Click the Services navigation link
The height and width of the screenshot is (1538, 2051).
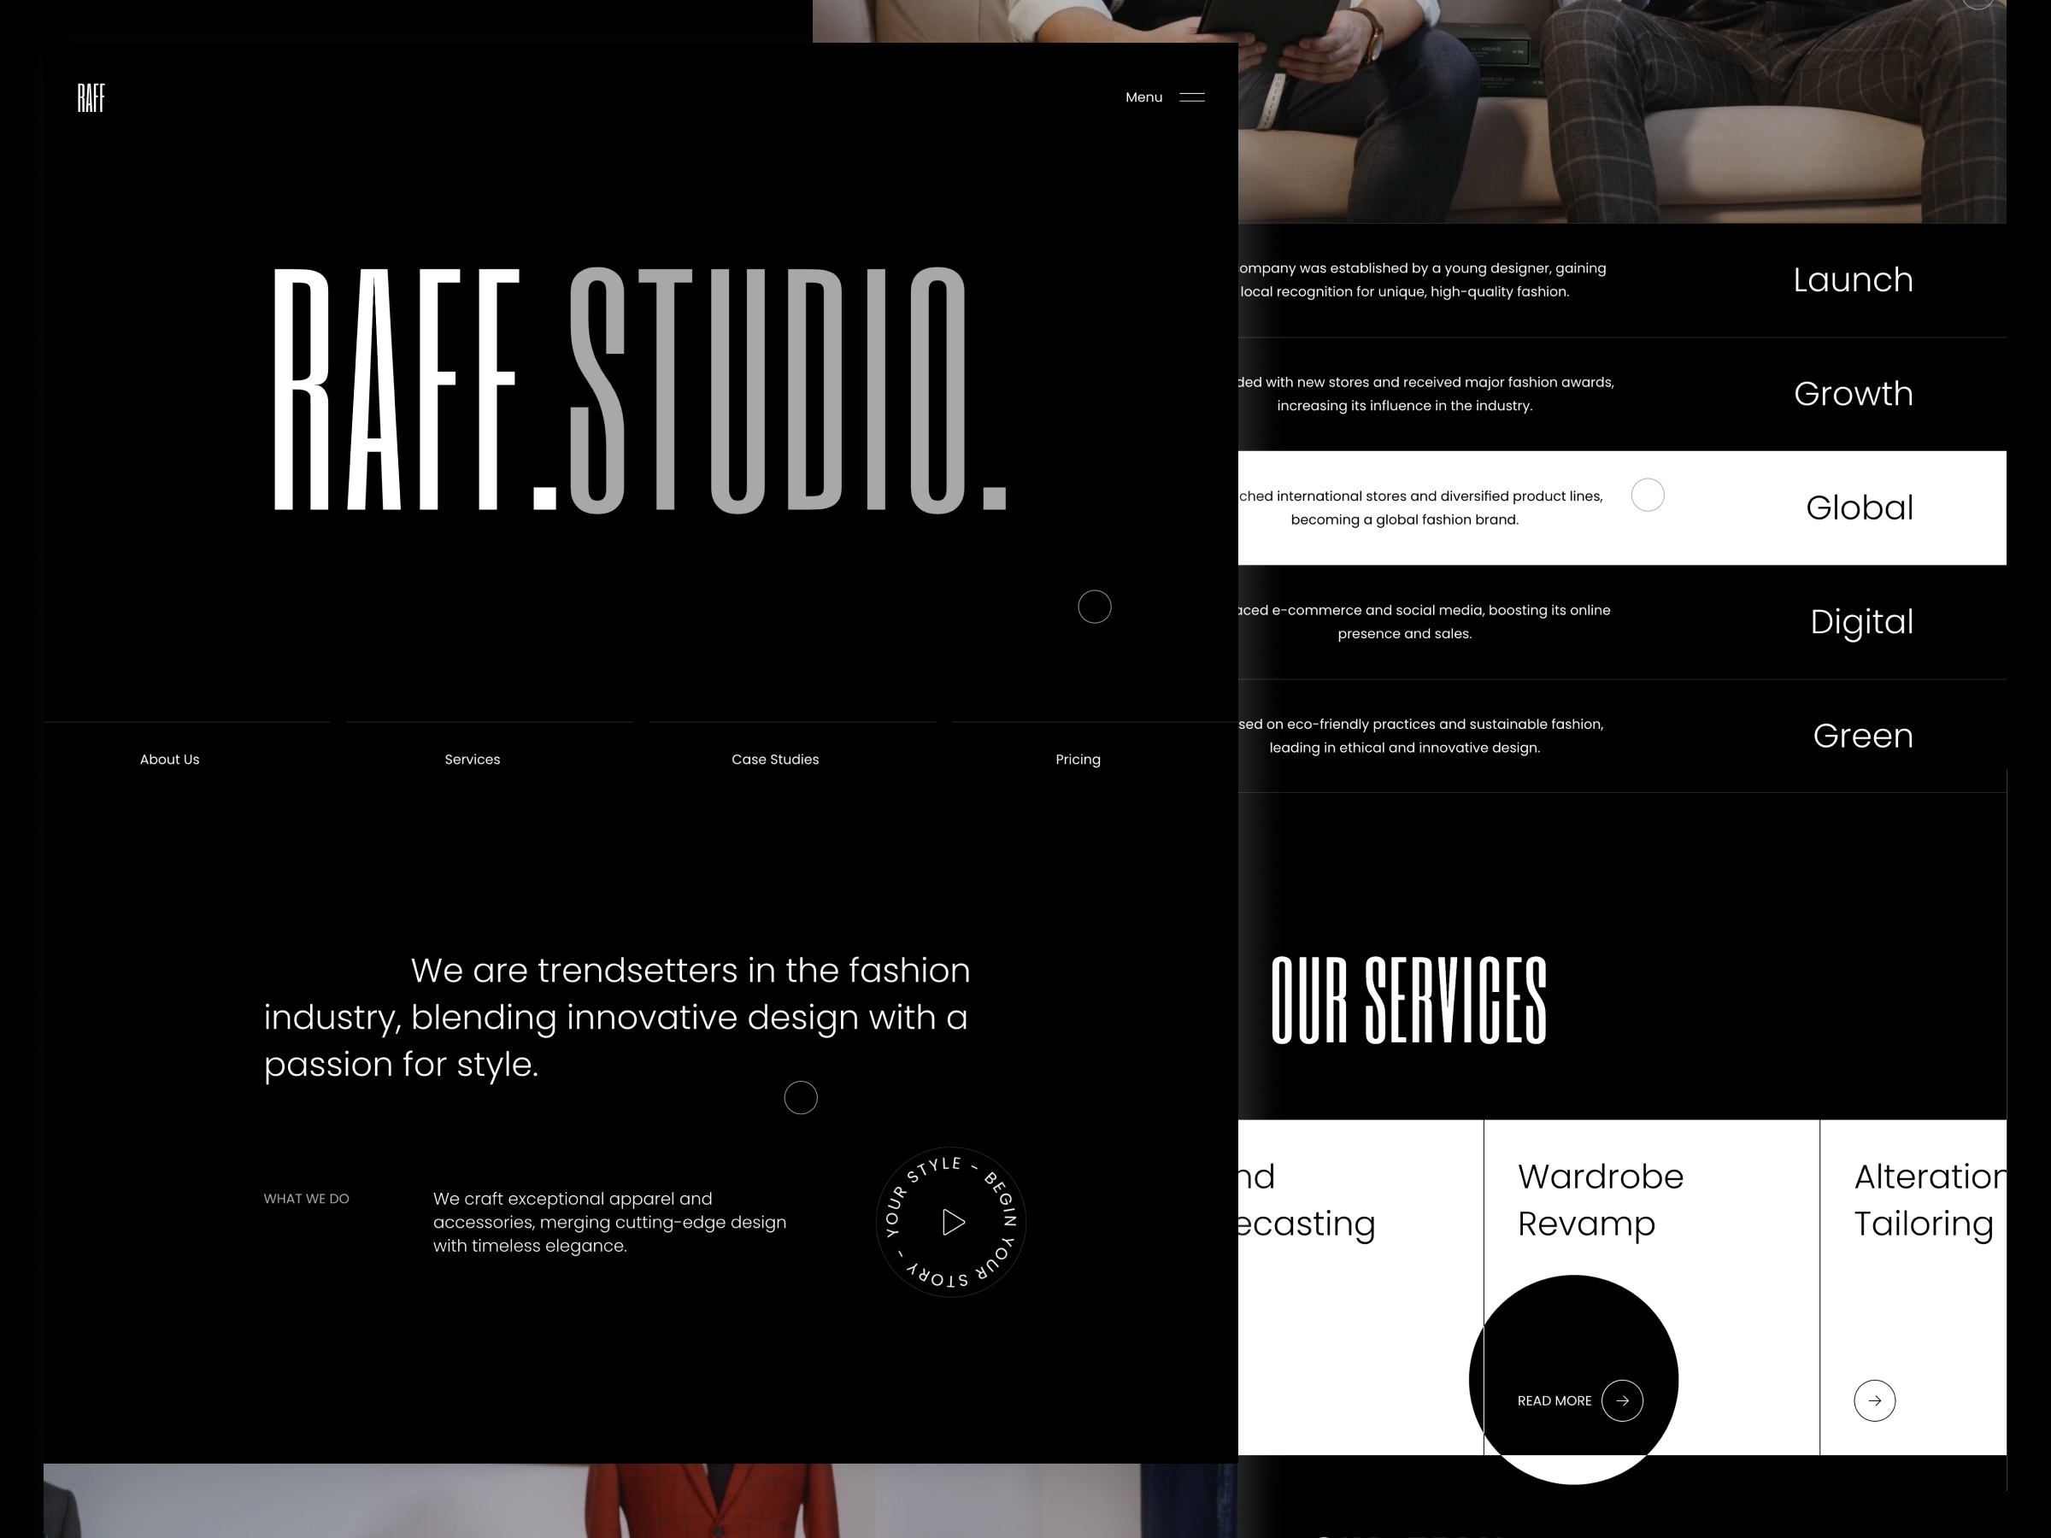470,760
